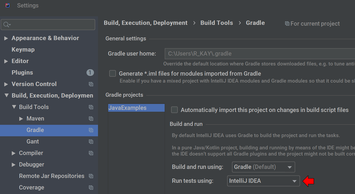
Task: Collapse Build, Execution, Deployment arrow
Action: tap(6, 95)
